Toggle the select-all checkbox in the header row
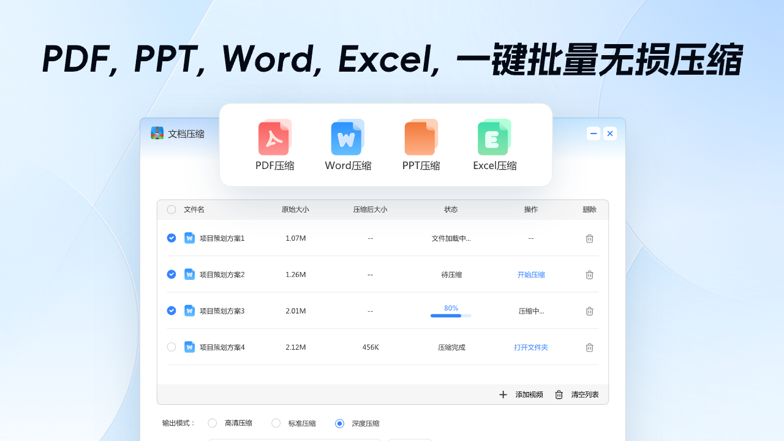Viewport: 784px width, 441px height. point(171,209)
